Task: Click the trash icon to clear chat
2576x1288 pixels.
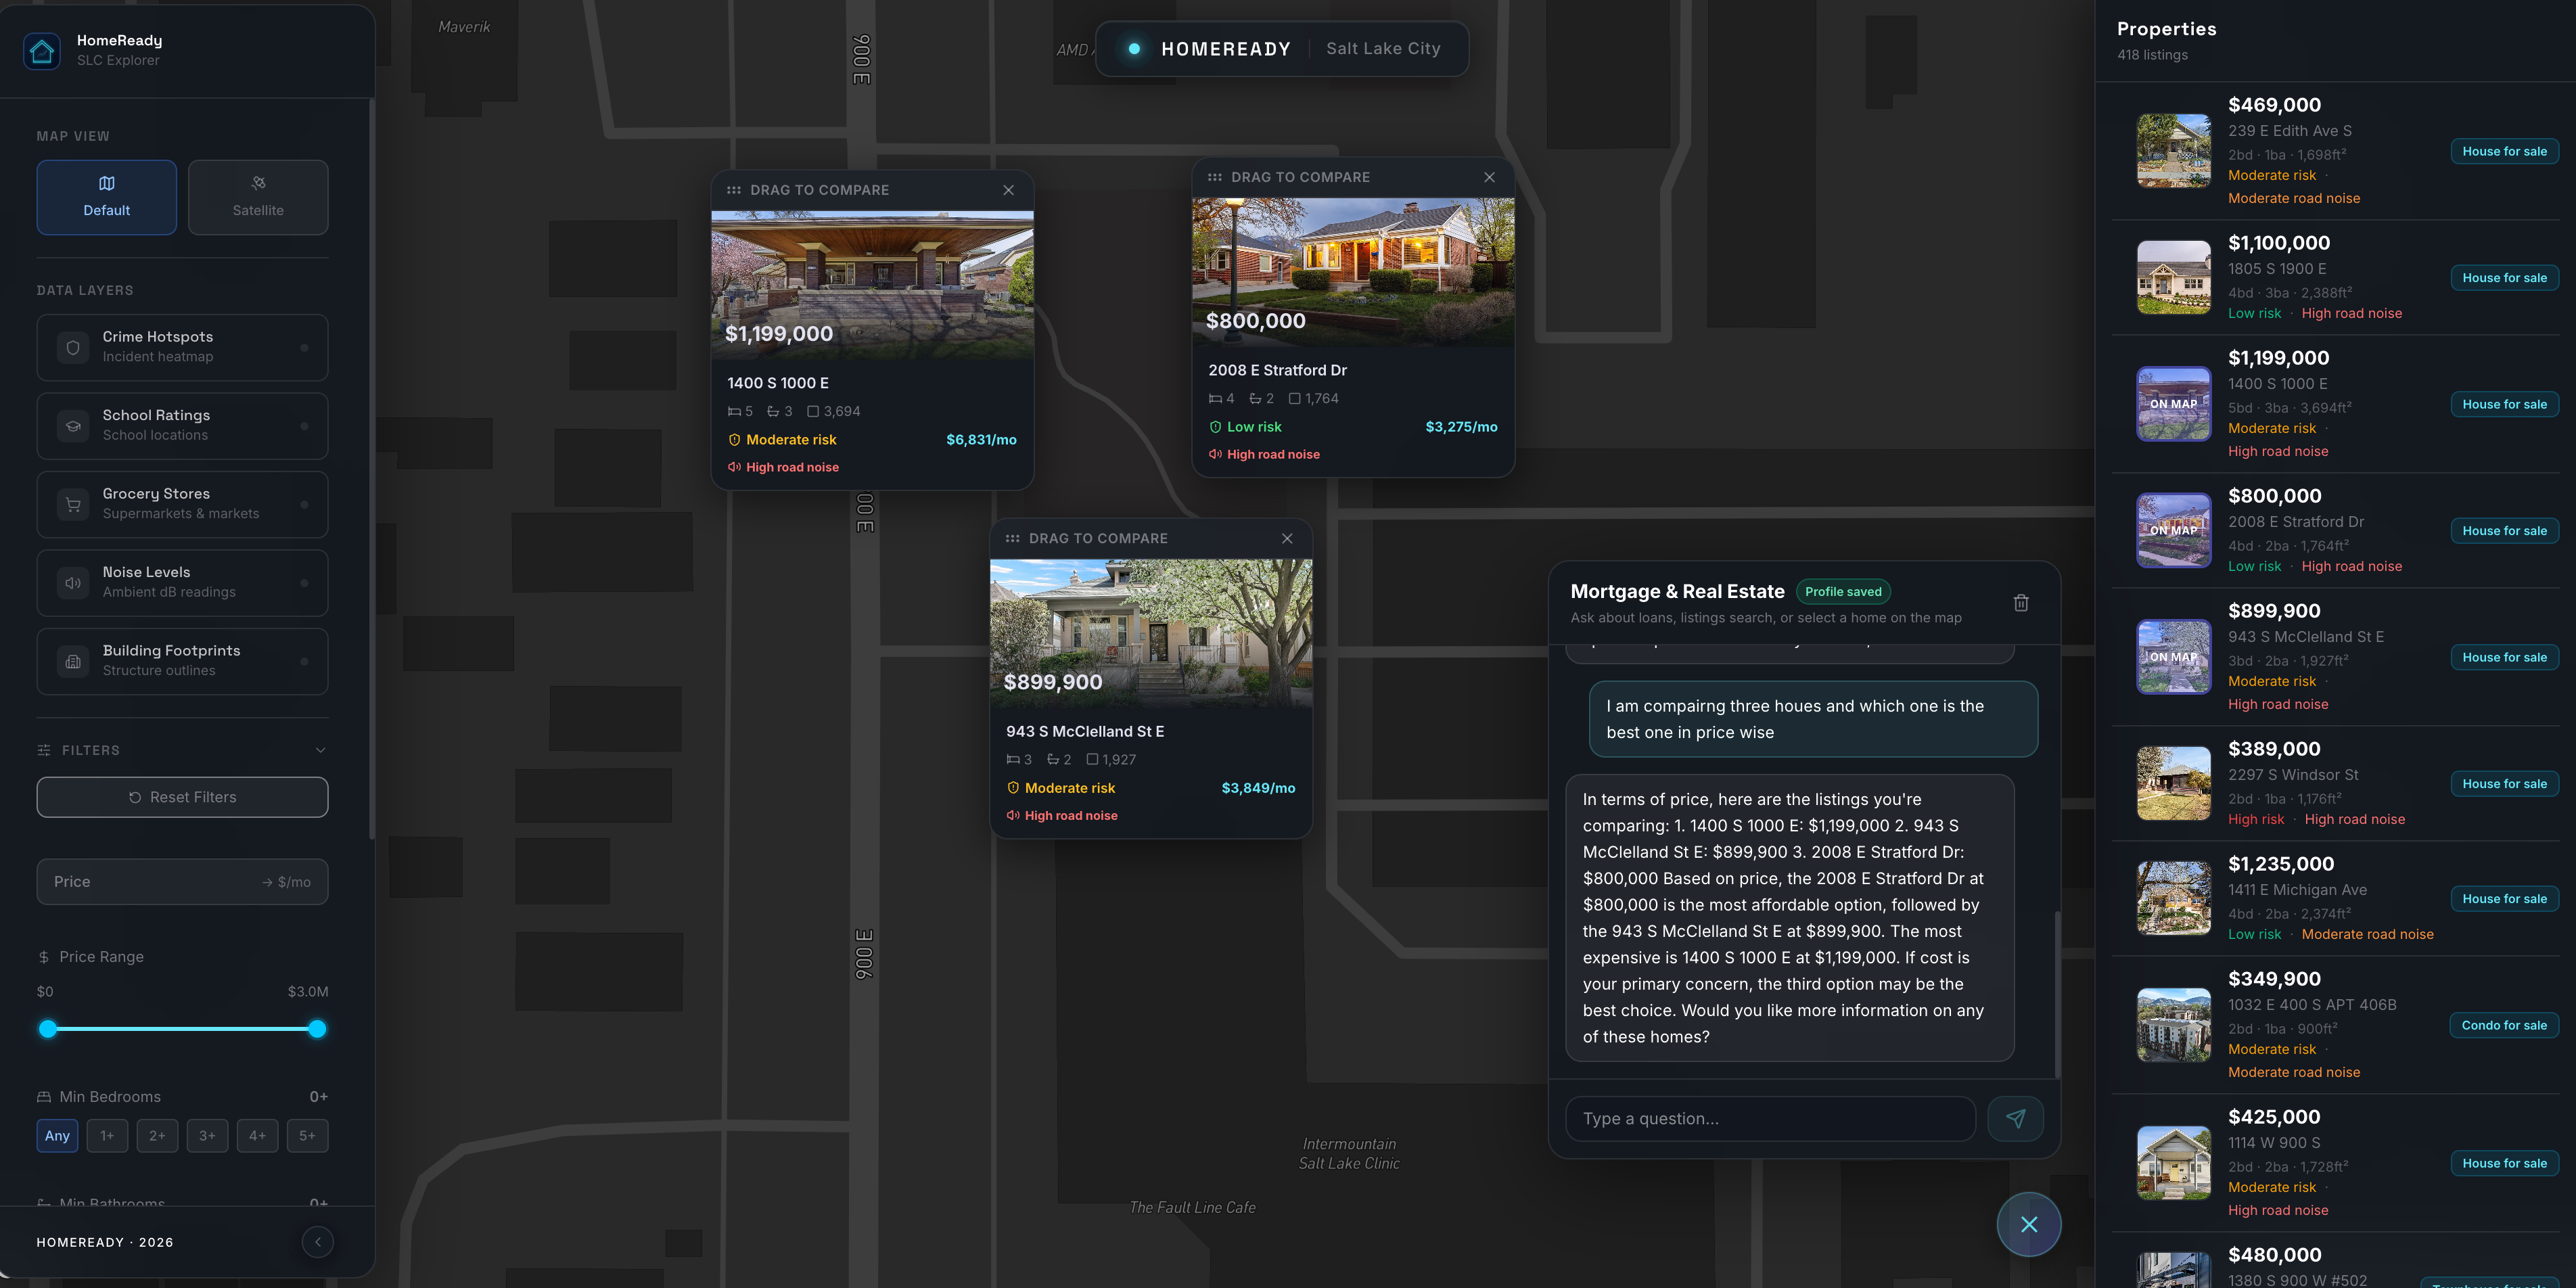Action: 2021,603
